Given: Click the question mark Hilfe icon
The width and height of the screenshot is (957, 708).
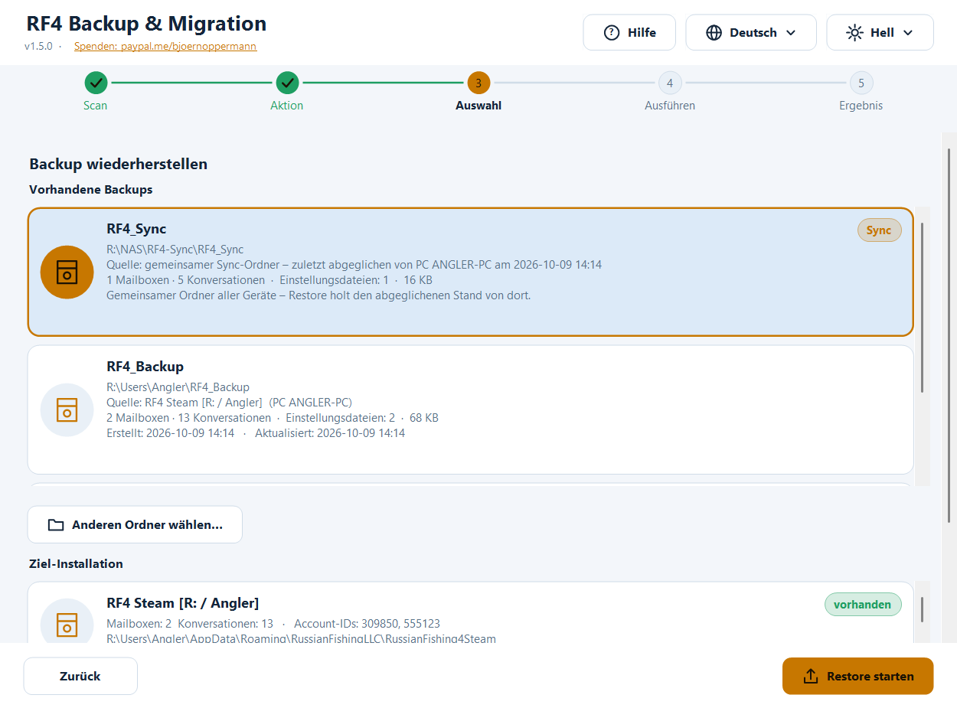Looking at the screenshot, I should pos(612,33).
